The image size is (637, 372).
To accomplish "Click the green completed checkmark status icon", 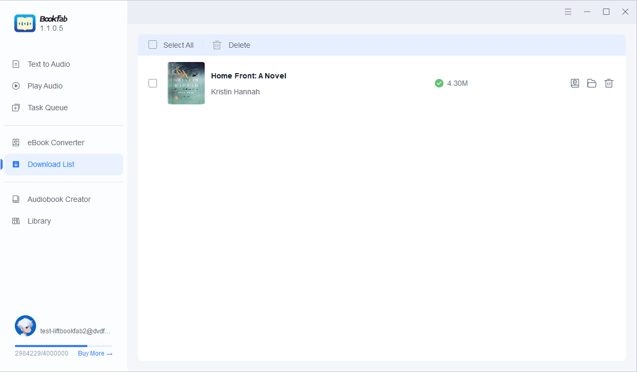I will (439, 83).
